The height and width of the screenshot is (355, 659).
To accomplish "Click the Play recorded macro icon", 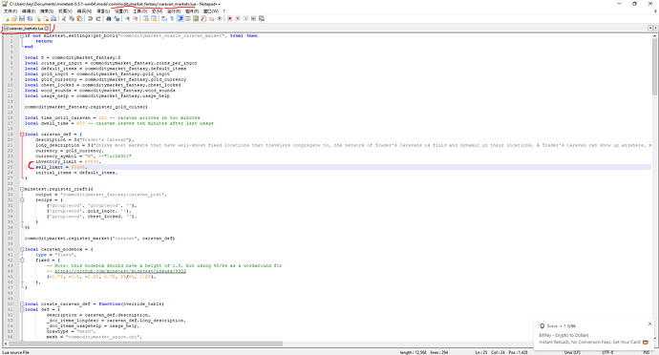I will click(245, 18).
